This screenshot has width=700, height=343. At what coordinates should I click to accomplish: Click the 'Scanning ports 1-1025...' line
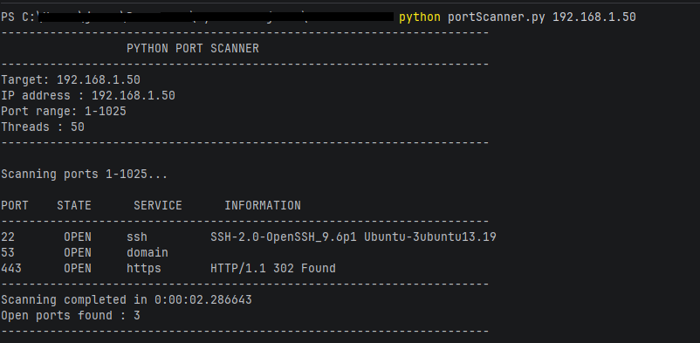click(x=85, y=175)
